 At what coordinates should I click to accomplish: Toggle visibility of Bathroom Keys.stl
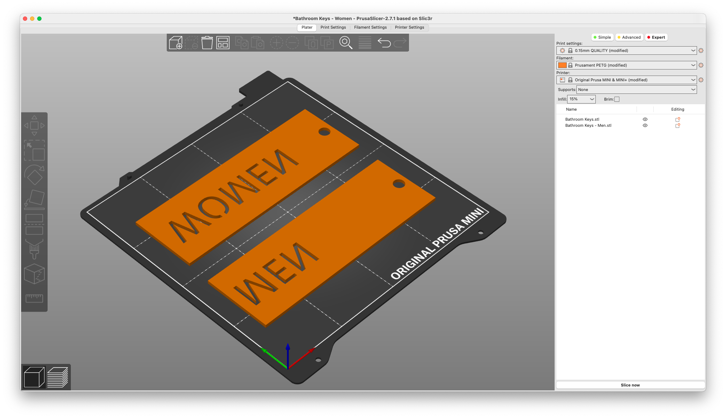tap(645, 119)
